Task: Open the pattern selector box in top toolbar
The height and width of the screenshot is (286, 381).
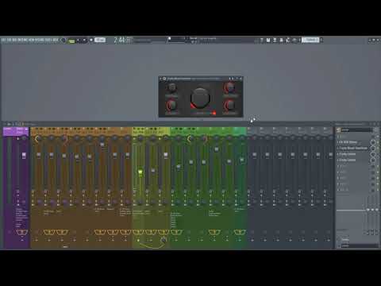Action: pos(310,40)
